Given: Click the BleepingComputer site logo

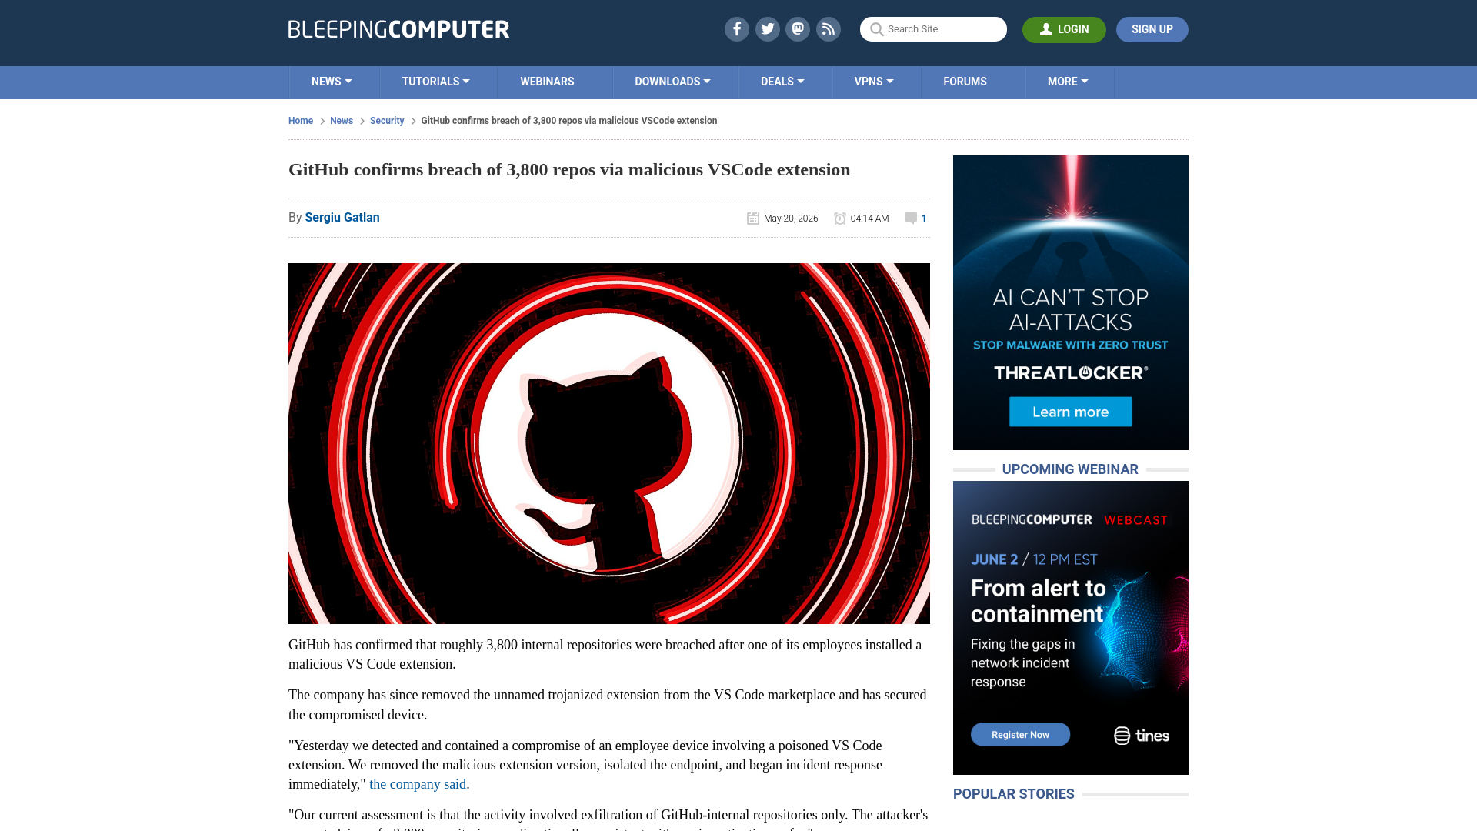Looking at the screenshot, I should click(398, 29).
